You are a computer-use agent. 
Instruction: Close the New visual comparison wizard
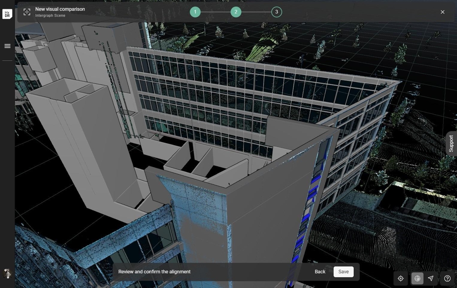[x=442, y=12]
